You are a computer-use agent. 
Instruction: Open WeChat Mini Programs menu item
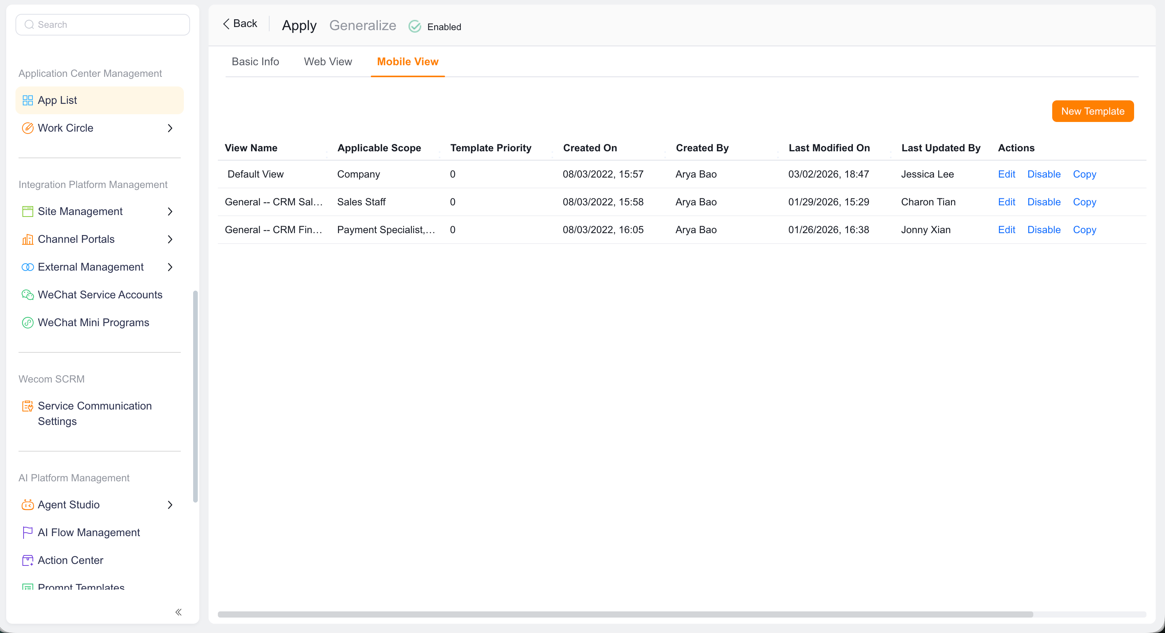(x=100, y=323)
